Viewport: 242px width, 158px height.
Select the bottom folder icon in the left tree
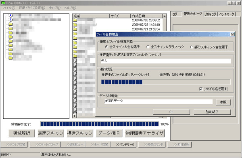(10, 58)
